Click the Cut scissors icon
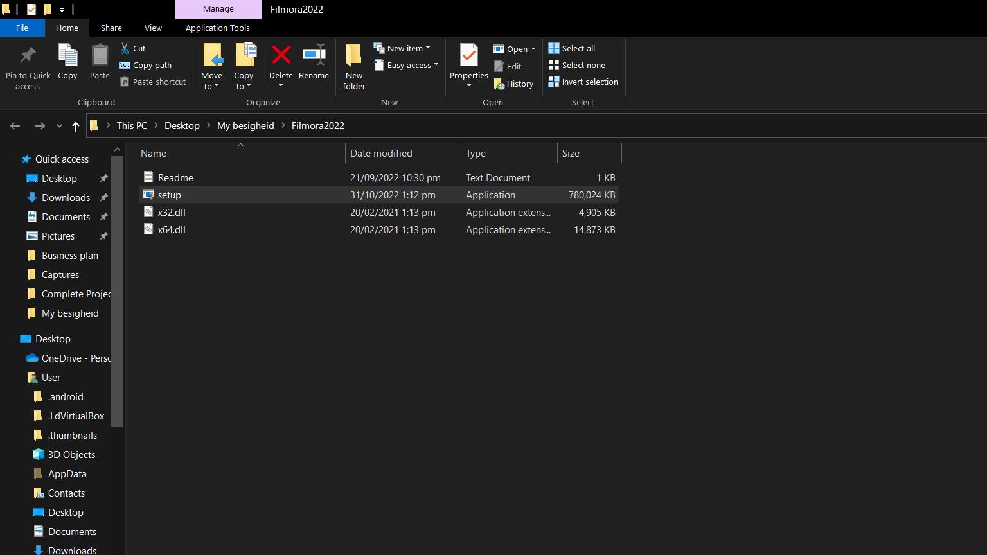The image size is (987, 555). point(125,48)
